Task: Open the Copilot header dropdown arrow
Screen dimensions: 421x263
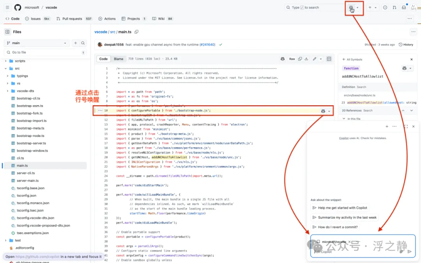Action: pyautogui.click(x=357, y=7)
